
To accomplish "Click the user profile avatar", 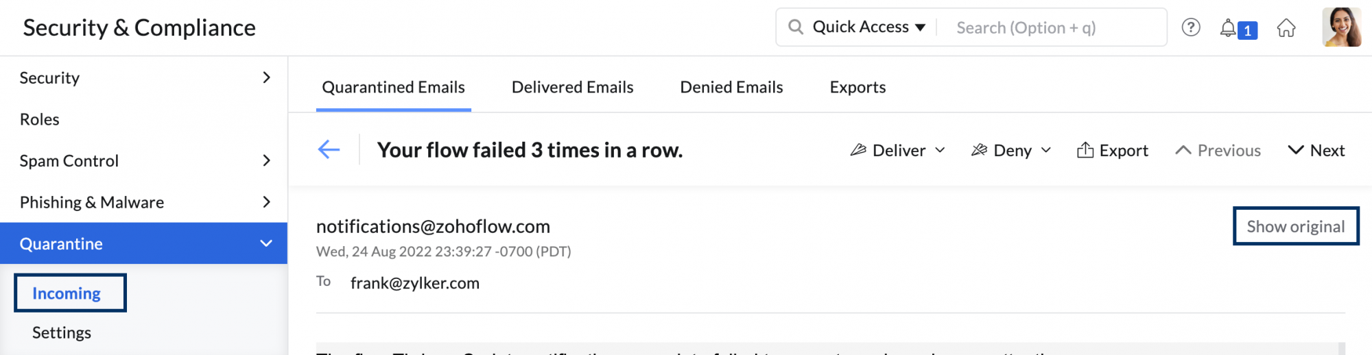I will pyautogui.click(x=1342, y=27).
